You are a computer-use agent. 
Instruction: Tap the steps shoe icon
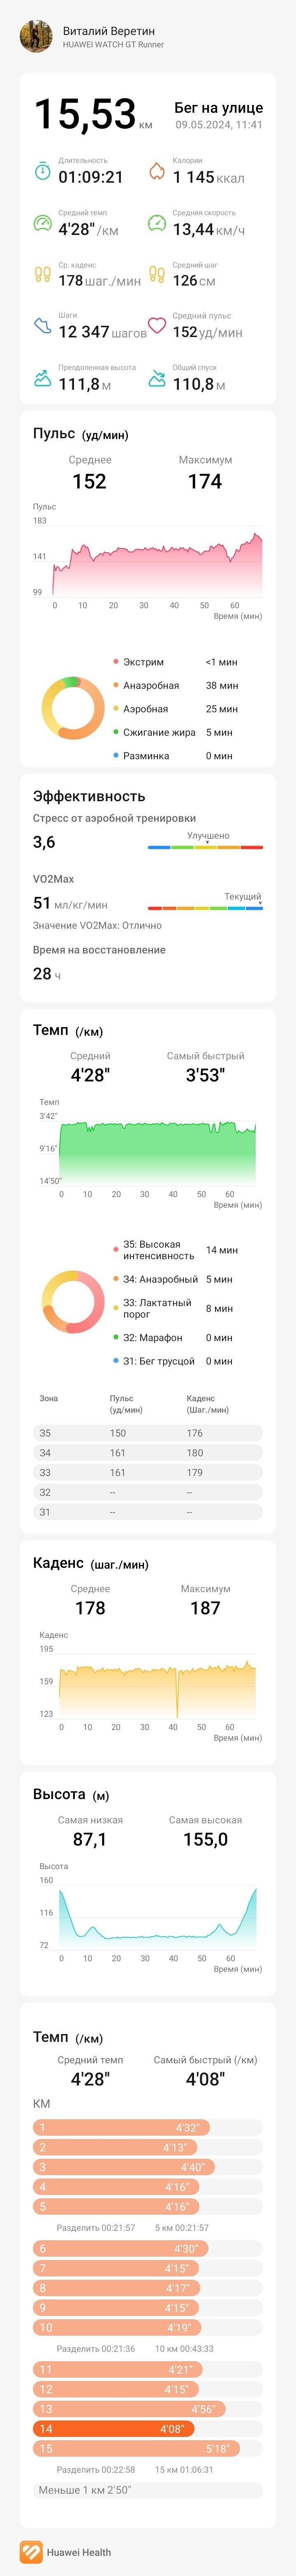click(42, 326)
